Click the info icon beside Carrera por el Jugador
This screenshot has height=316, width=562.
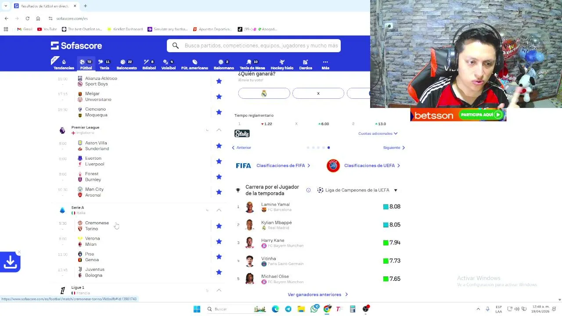tap(308, 190)
